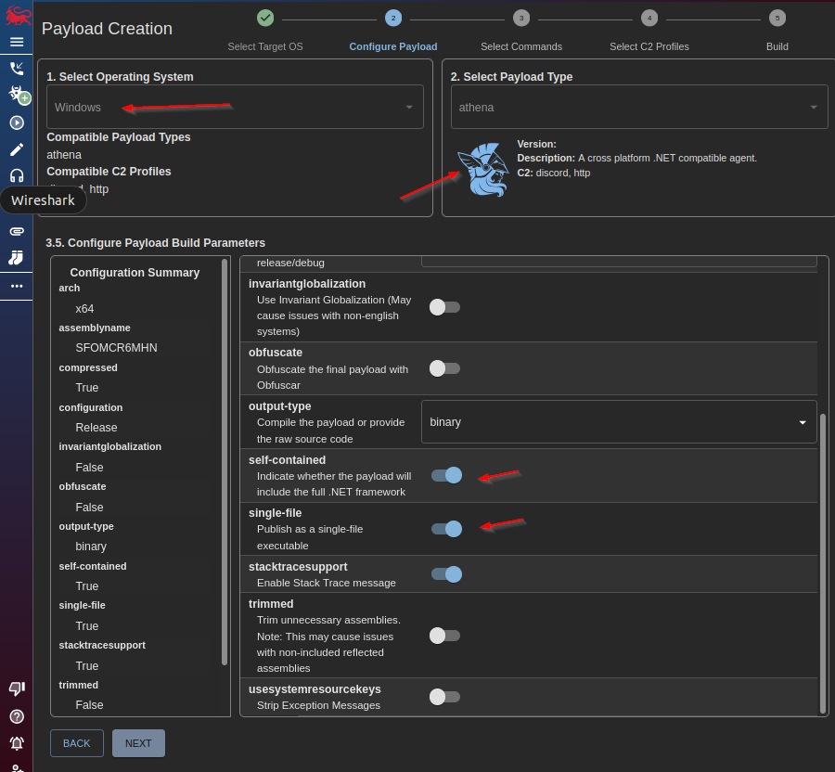The width and height of the screenshot is (835, 772).
Task: Click the NEXT button
Action: coord(138,743)
